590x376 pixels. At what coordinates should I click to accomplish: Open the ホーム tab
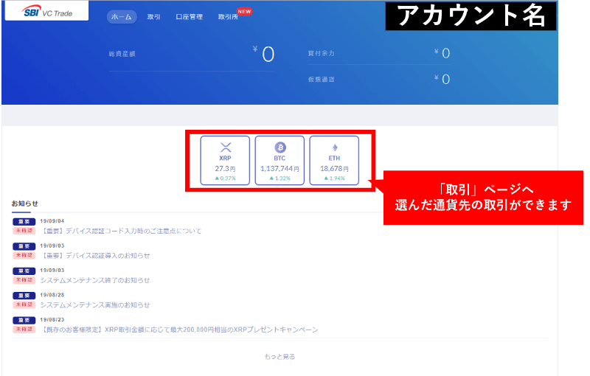[121, 17]
